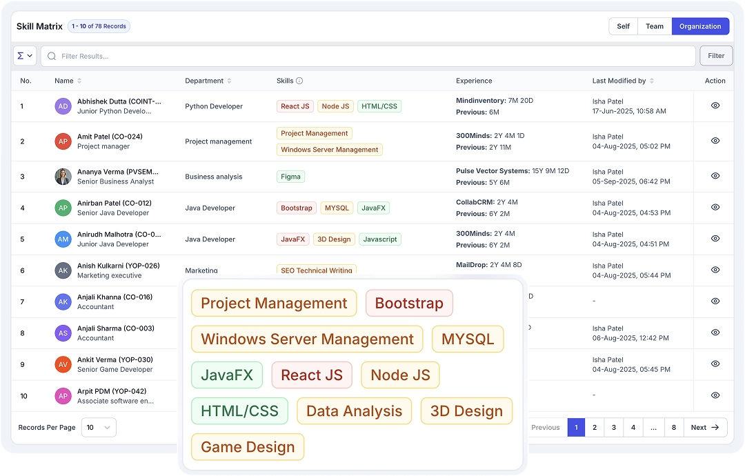Sort by Last Modified by column arrows

coord(652,81)
